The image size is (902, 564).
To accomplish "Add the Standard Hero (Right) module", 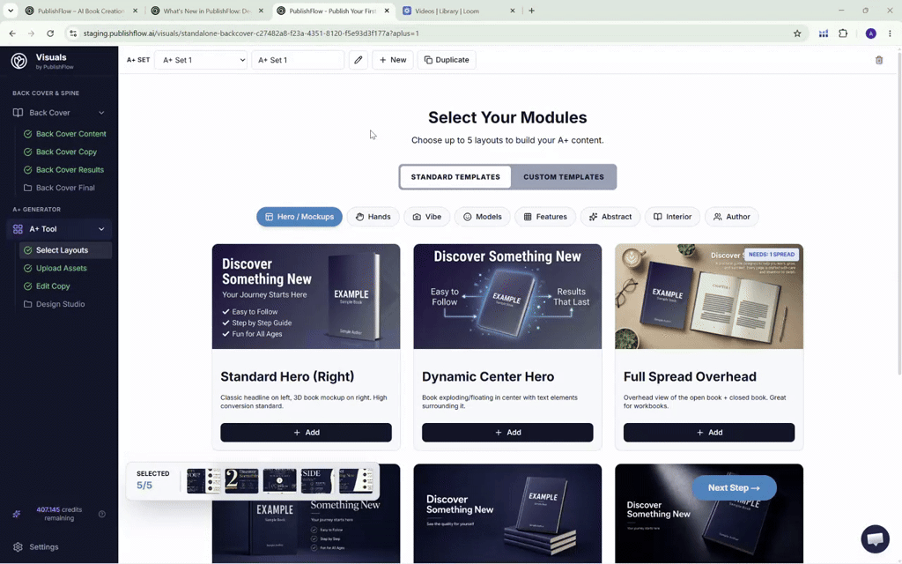I will pos(306,432).
